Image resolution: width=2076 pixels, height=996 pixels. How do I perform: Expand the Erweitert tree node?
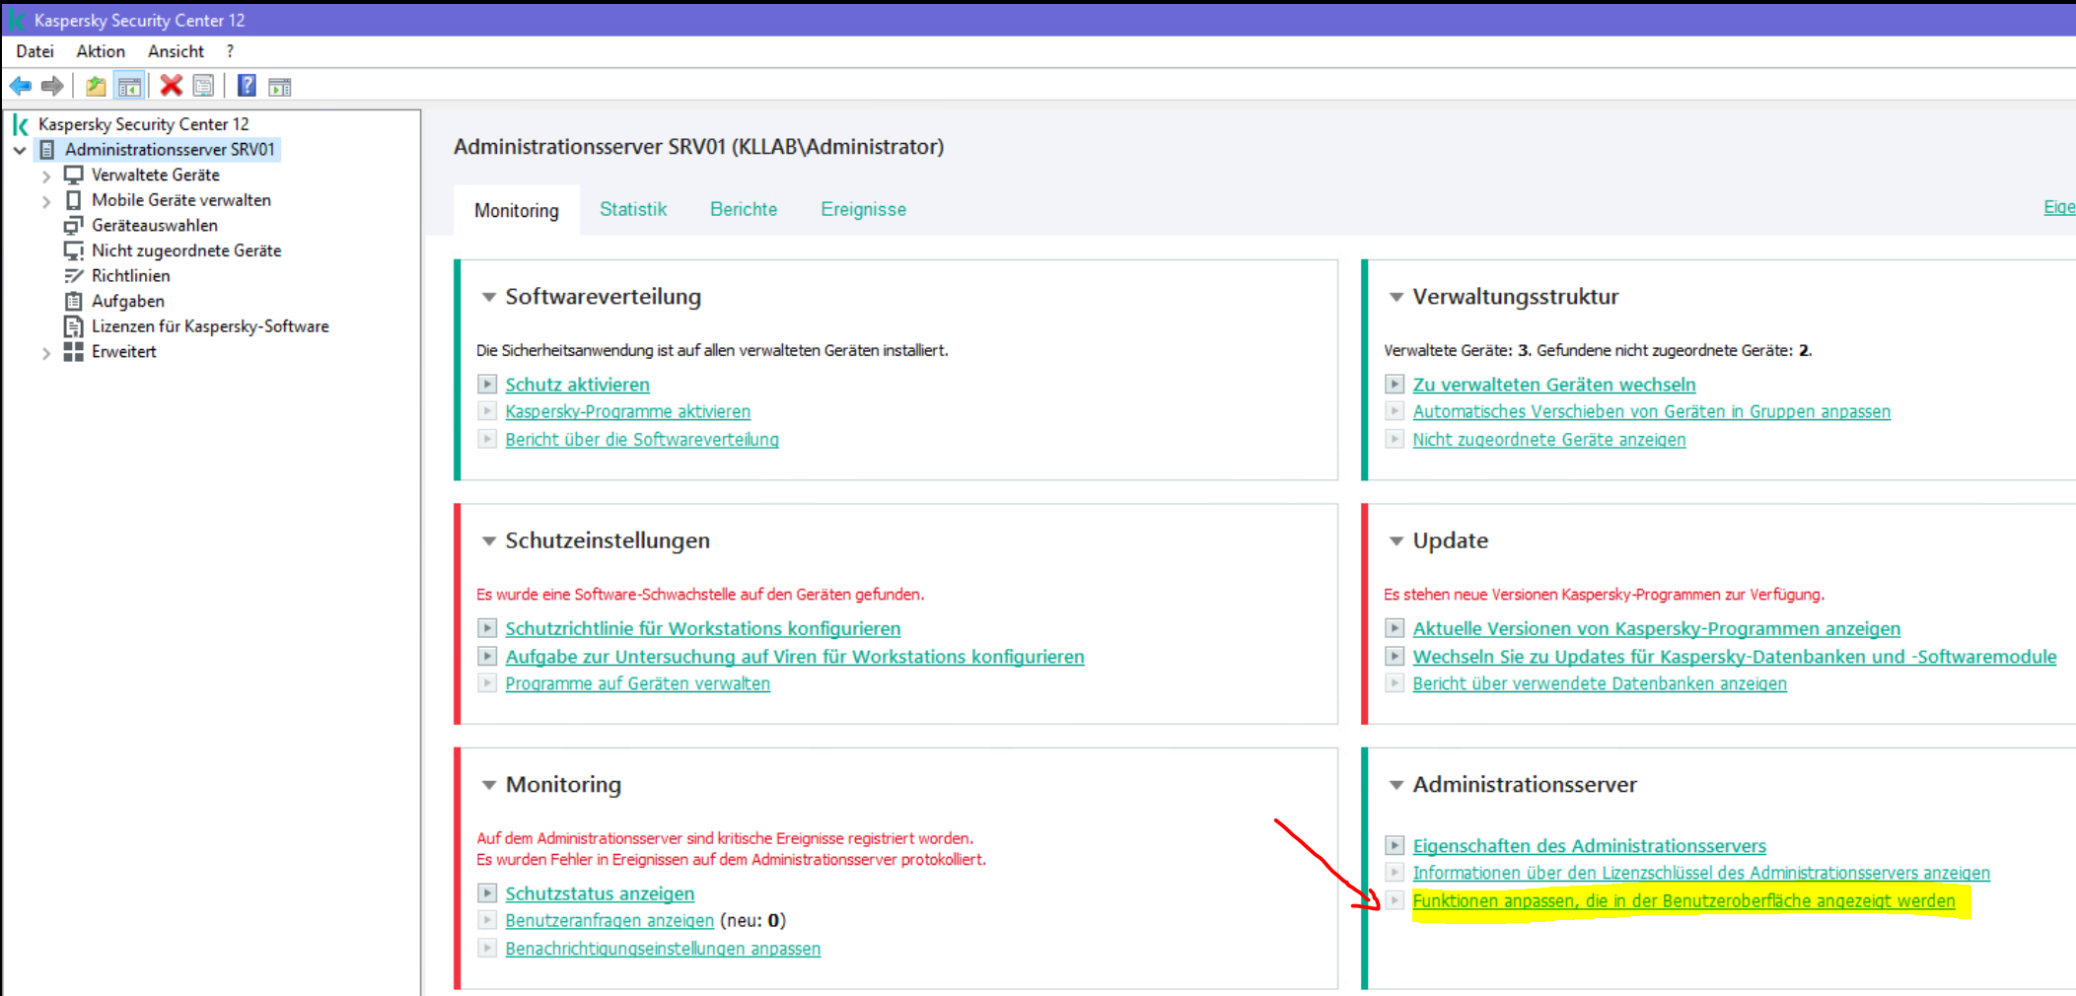tap(46, 353)
